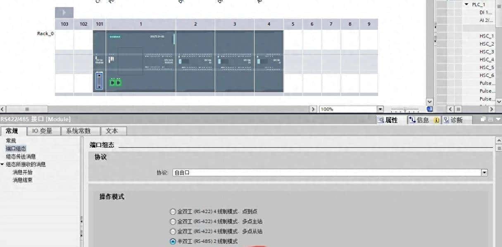The width and height of the screenshot is (502, 247).
Task: Select the AI 2/... row in device overview
Action: point(486,20)
